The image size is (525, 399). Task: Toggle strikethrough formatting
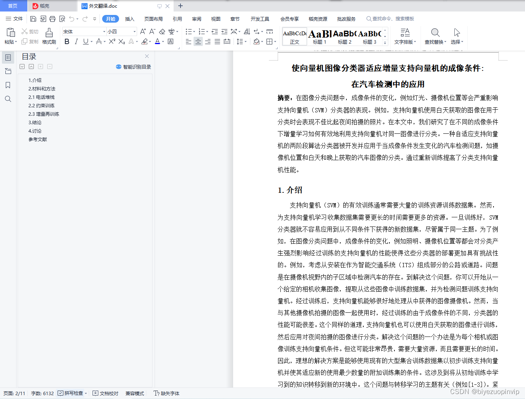99,41
